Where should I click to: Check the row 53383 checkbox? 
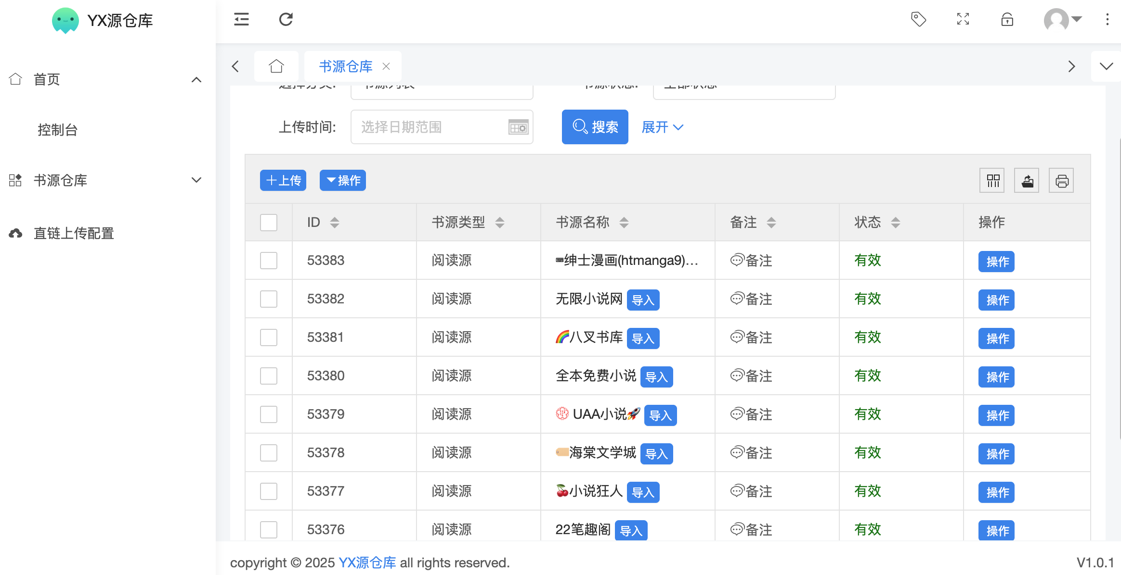pos(269,261)
